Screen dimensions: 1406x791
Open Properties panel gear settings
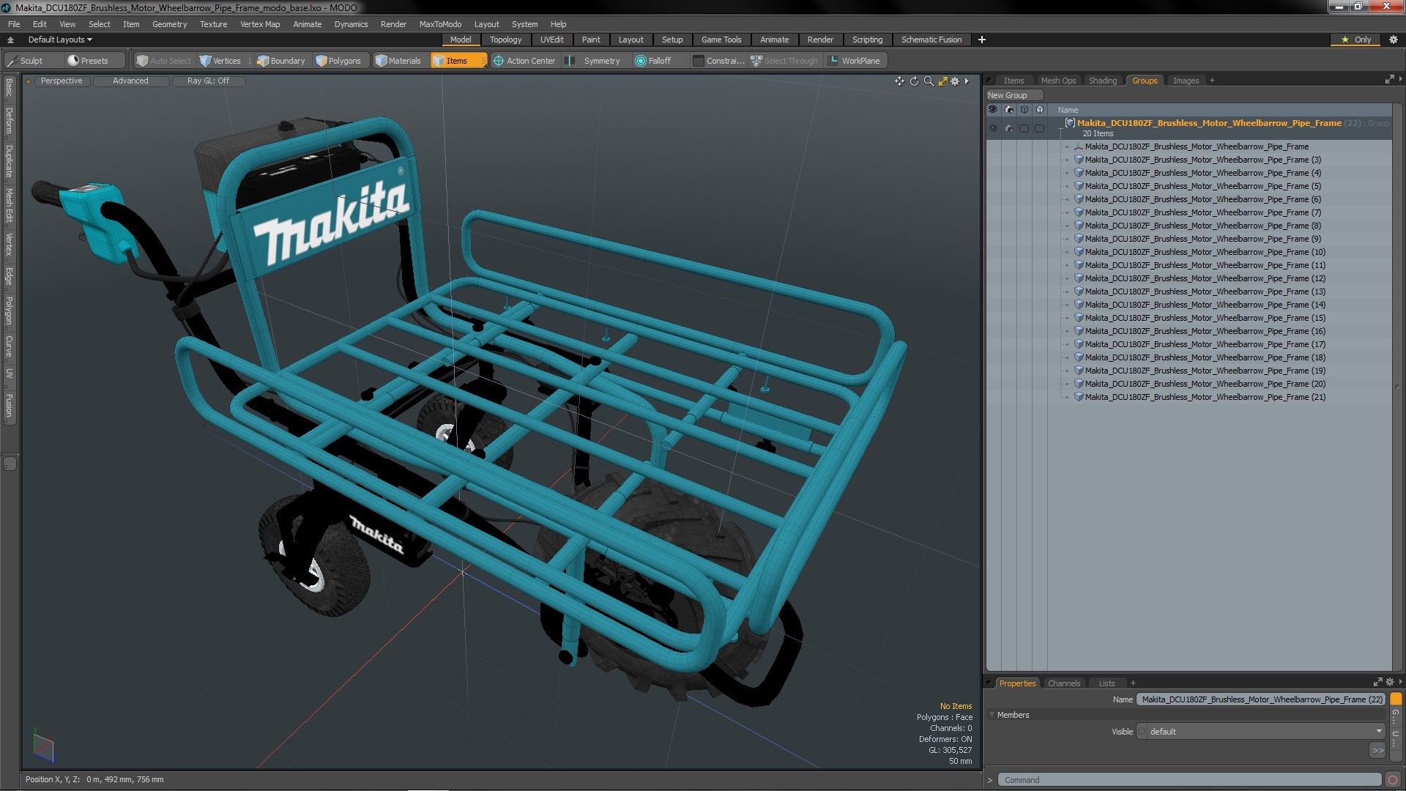pos(1390,683)
